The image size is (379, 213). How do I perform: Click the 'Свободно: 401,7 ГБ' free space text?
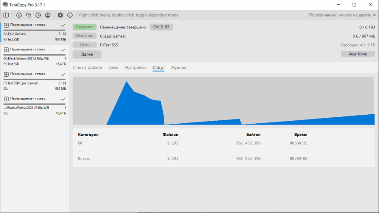click(358, 45)
